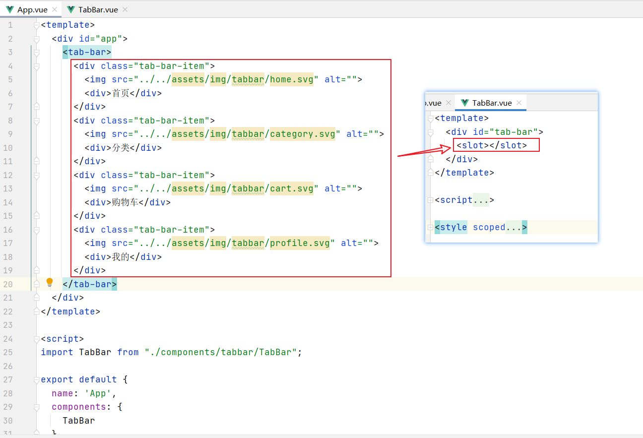Click the opening <tab-bar> tag on line 3

(x=87, y=52)
